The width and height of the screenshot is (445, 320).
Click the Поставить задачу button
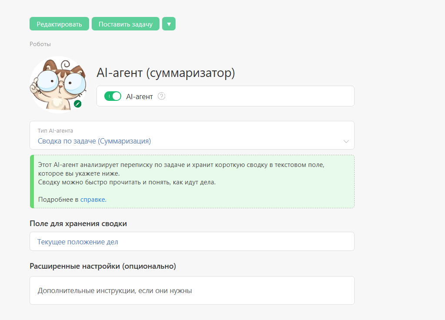point(126,24)
